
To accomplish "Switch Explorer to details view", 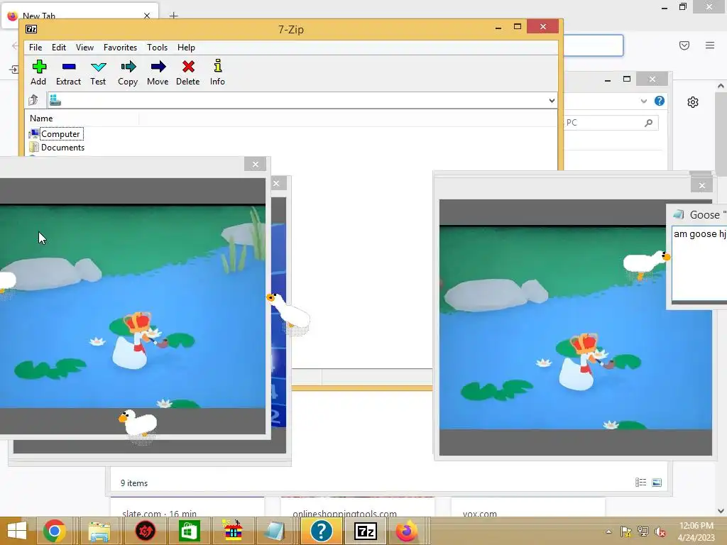I will tap(641, 483).
